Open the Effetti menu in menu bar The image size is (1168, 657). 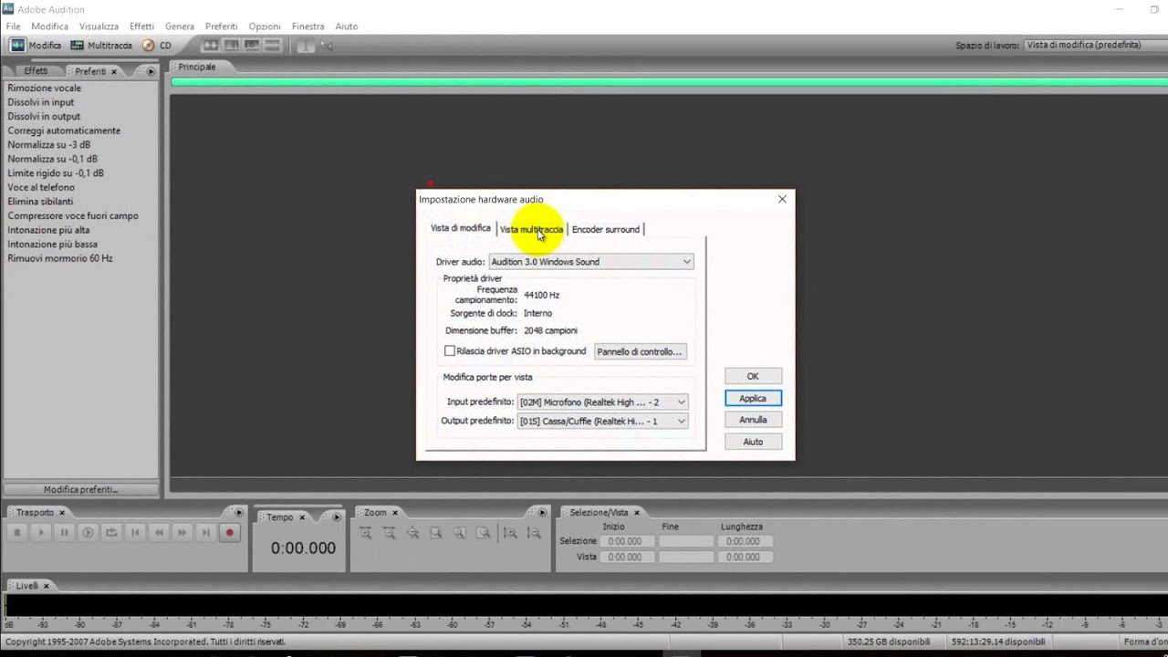point(141,26)
